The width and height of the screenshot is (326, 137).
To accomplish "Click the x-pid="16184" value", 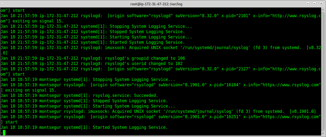I will click(223, 85).
